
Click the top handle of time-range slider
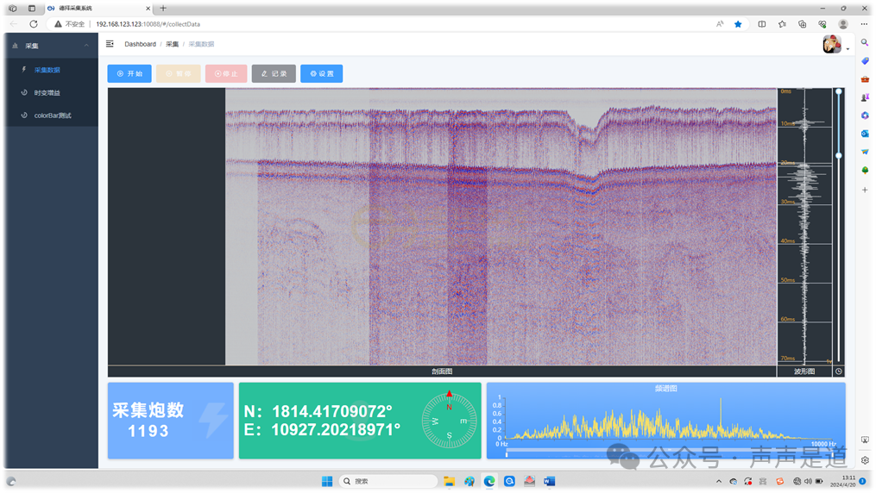[x=839, y=91]
